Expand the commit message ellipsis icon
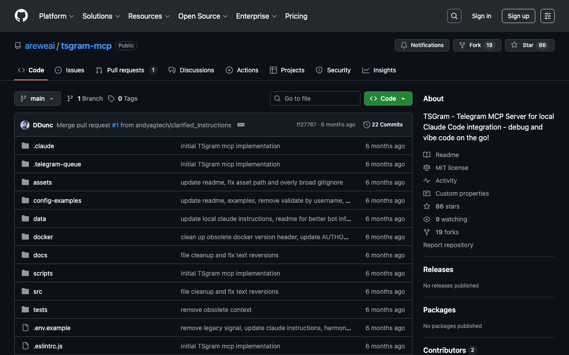The width and height of the screenshot is (569, 355). click(x=241, y=125)
